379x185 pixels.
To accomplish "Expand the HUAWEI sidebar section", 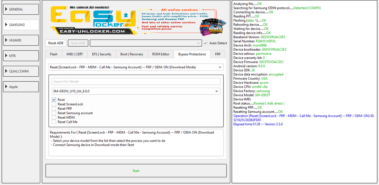I will [21, 40].
